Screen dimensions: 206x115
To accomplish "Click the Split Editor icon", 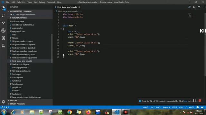I will point(199,7).
